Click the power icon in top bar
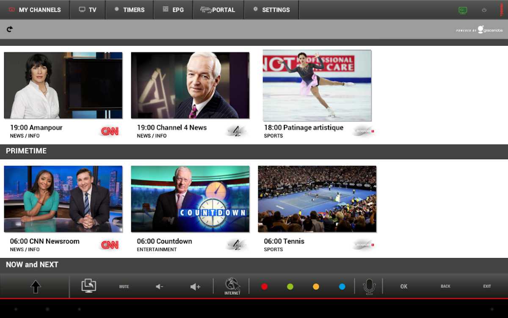Viewport: 508px width, 318px height. [x=484, y=10]
